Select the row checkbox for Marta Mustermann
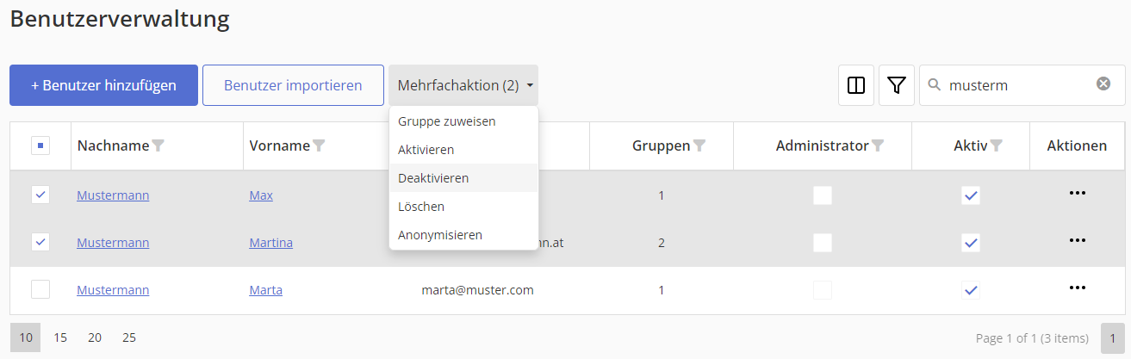The height and width of the screenshot is (359, 1131). coord(40,289)
